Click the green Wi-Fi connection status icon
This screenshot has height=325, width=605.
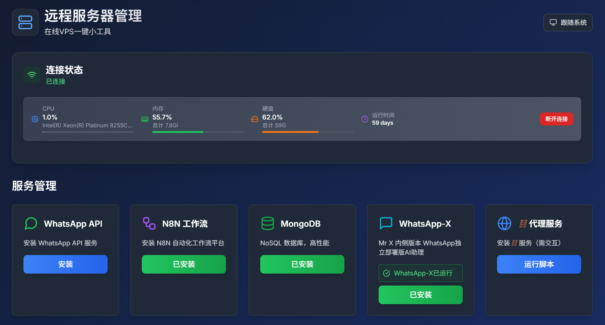coord(32,75)
